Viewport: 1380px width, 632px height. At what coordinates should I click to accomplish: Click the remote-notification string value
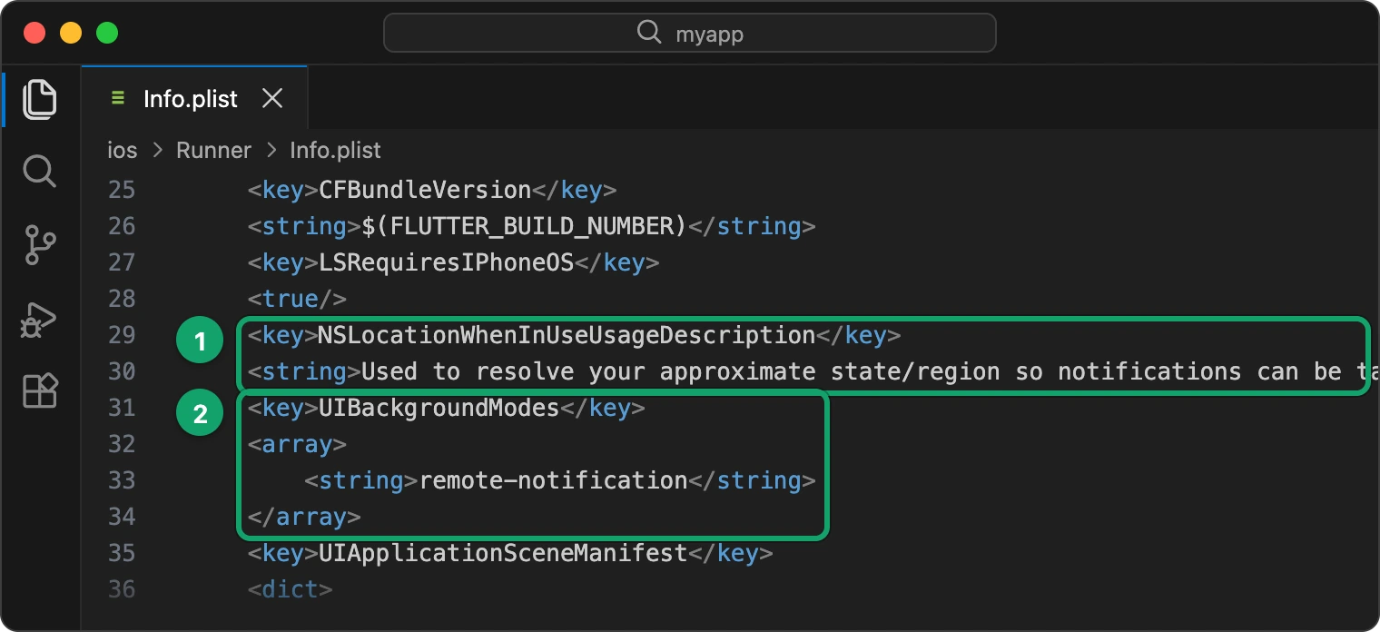[553, 480]
